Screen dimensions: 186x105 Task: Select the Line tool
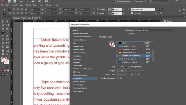7,32
